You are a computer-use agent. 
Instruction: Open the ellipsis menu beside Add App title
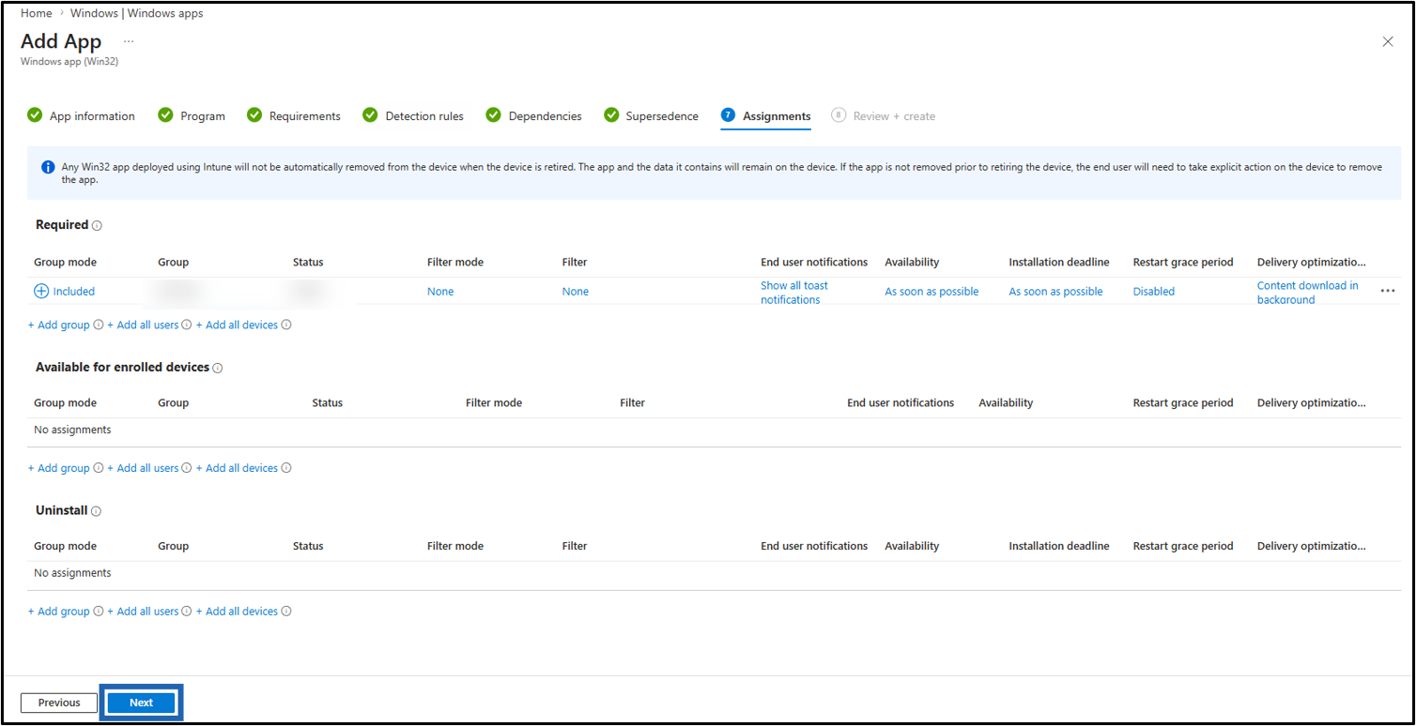click(129, 42)
